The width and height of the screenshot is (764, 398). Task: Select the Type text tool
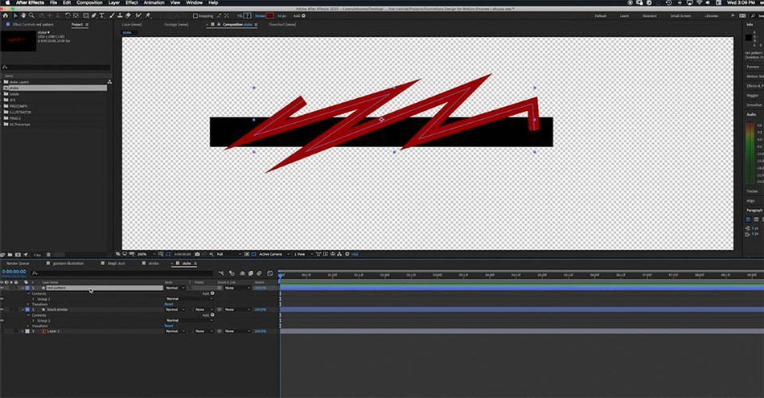[x=102, y=15]
